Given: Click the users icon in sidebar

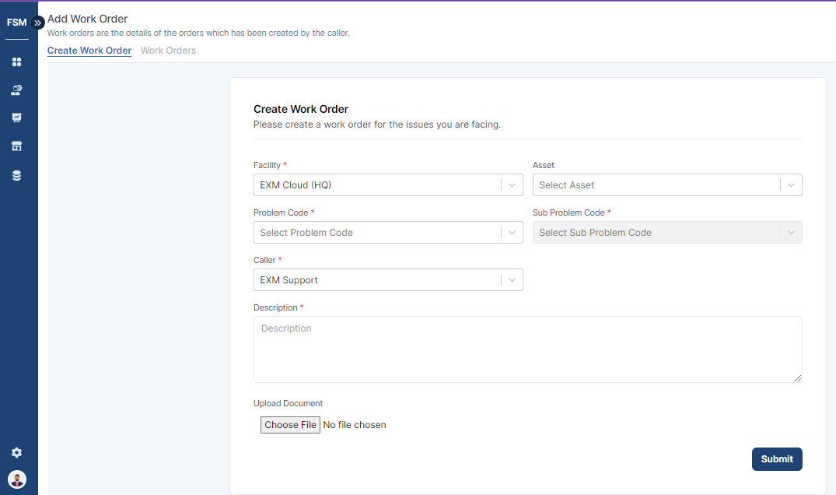Looking at the screenshot, I should coord(16,90).
